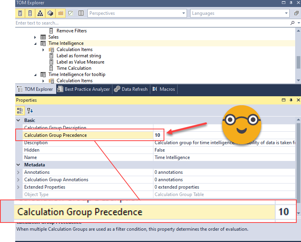Switch to the Best Practice Analyzer tab
This screenshot has width=301, height=242.
pyautogui.click(x=84, y=89)
